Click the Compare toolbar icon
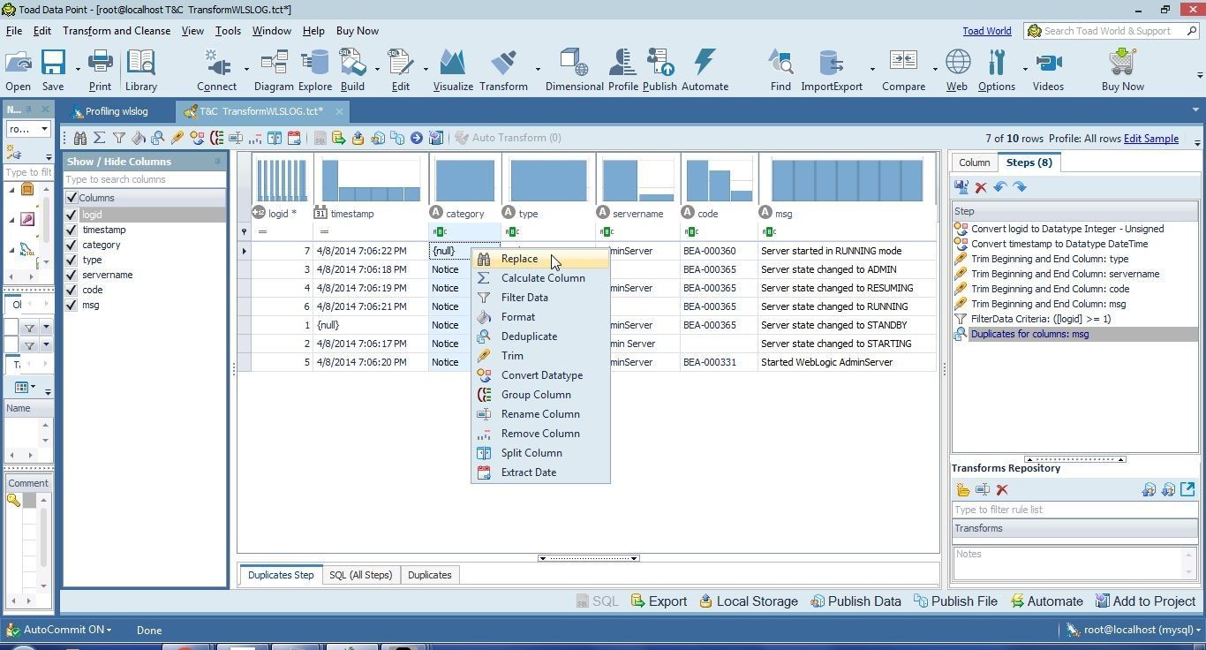Screen dimensions: 1206x650 (x=903, y=70)
